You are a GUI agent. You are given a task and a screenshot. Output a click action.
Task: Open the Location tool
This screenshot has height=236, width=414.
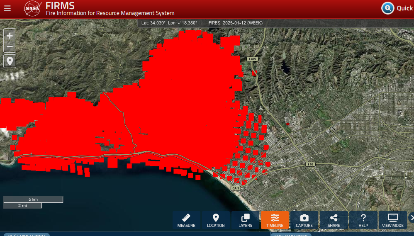216,220
